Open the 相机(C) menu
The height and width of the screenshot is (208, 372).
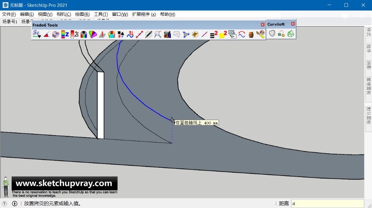click(64, 14)
